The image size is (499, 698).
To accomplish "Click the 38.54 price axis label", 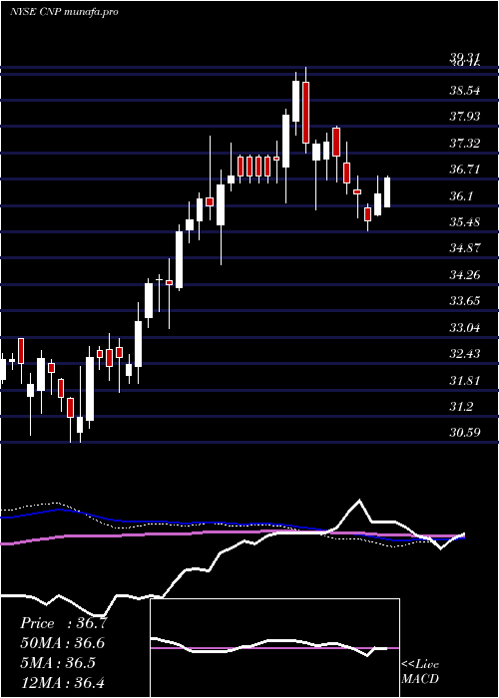I will coord(465,91).
